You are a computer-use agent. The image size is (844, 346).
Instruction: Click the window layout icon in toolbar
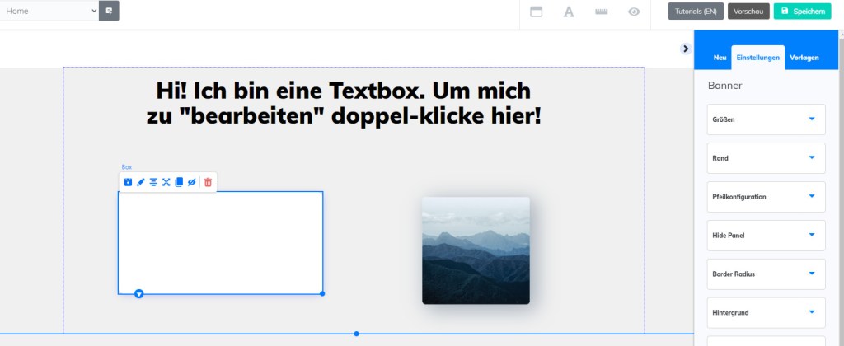(536, 12)
